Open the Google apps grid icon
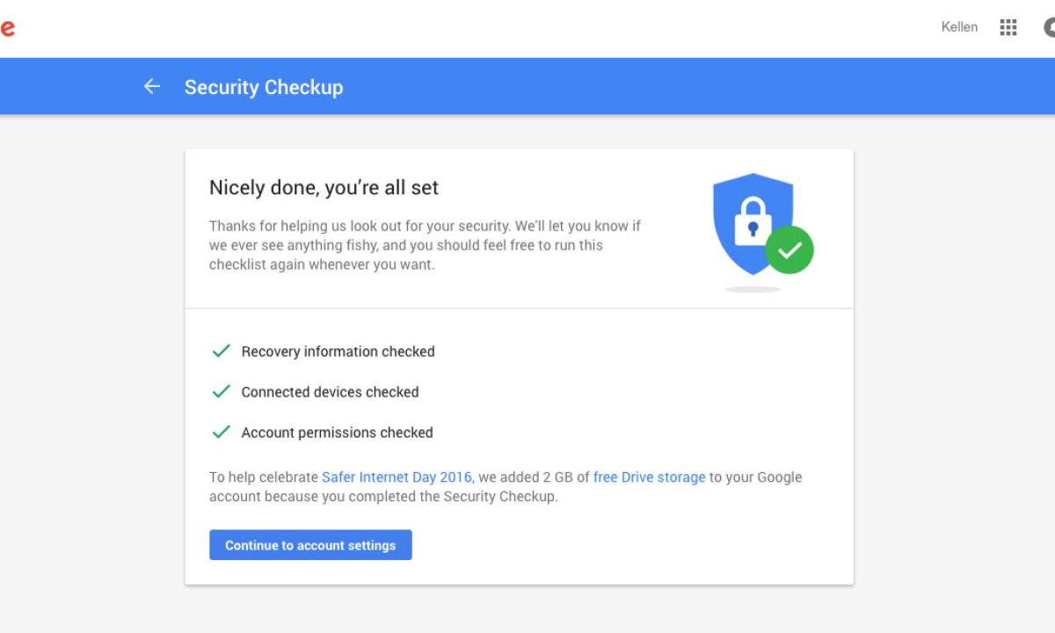 tap(1008, 27)
